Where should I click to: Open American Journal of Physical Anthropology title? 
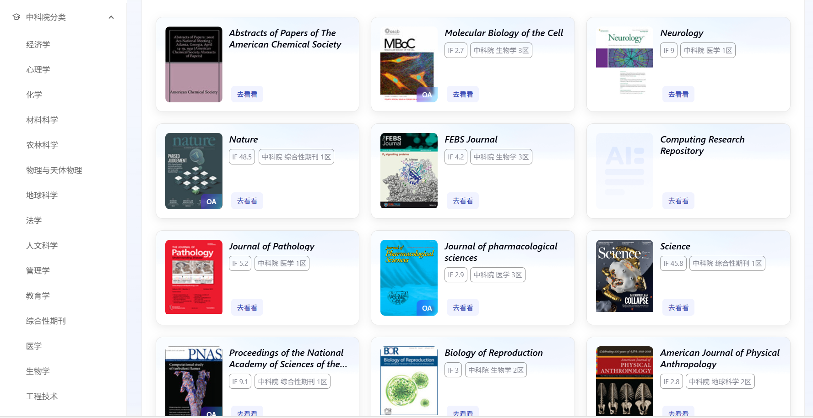[x=720, y=359]
